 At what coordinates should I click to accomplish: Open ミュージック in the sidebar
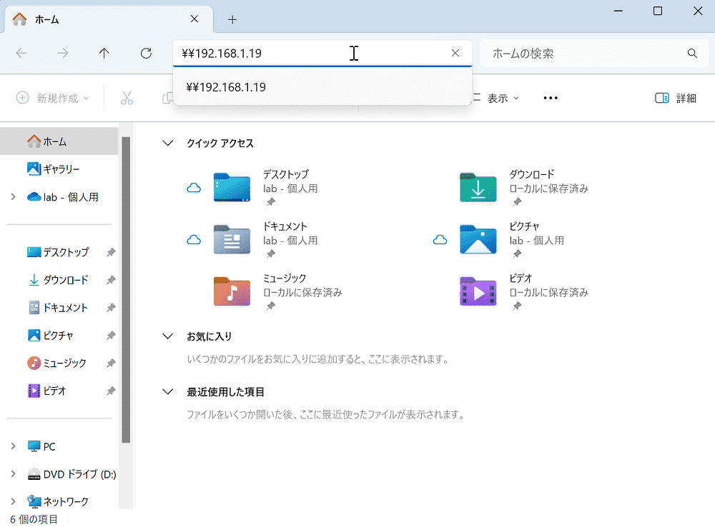(x=59, y=363)
